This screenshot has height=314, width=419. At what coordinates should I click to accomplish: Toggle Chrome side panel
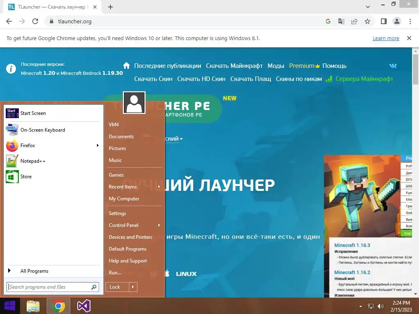point(384,21)
